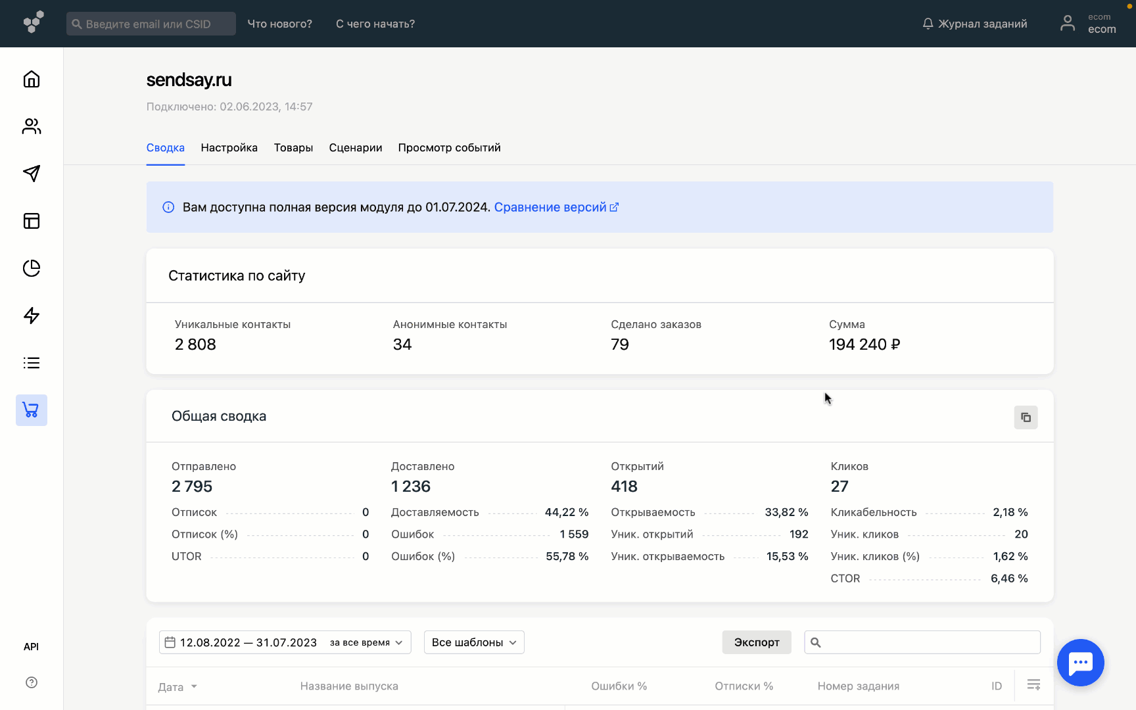
Task: Focus the email or CSID search field
Action: click(151, 24)
